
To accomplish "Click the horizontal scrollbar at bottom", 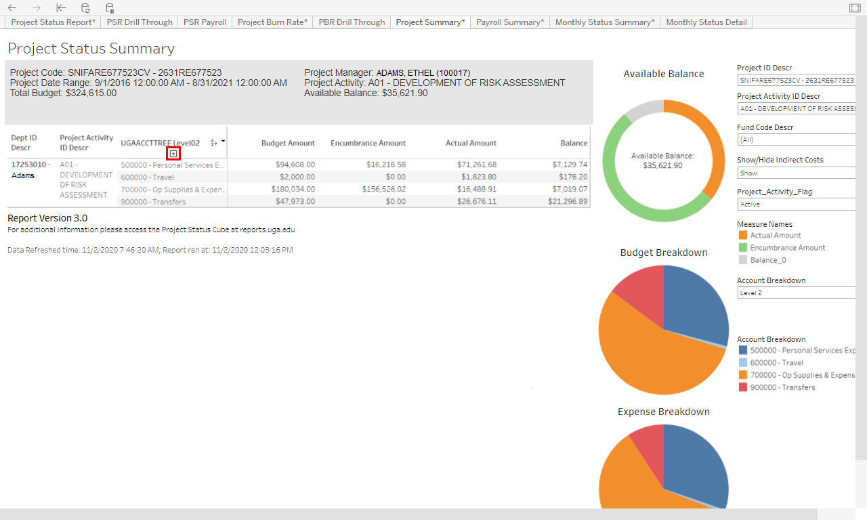I will 408,514.
